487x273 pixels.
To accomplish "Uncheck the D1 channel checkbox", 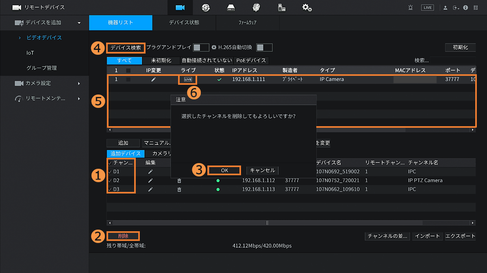I will coord(110,172).
